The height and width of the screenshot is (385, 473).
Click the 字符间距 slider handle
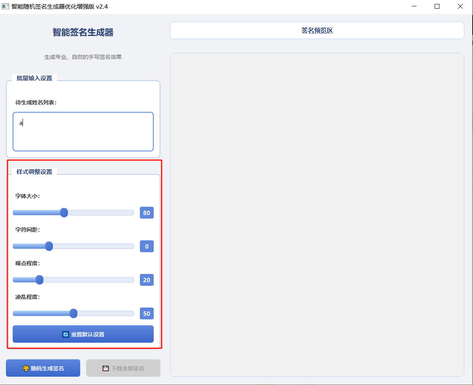tap(49, 246)
